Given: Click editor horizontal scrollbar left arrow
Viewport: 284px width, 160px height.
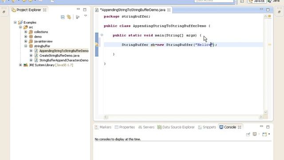Looking at the screenshot, I should 106,117.
